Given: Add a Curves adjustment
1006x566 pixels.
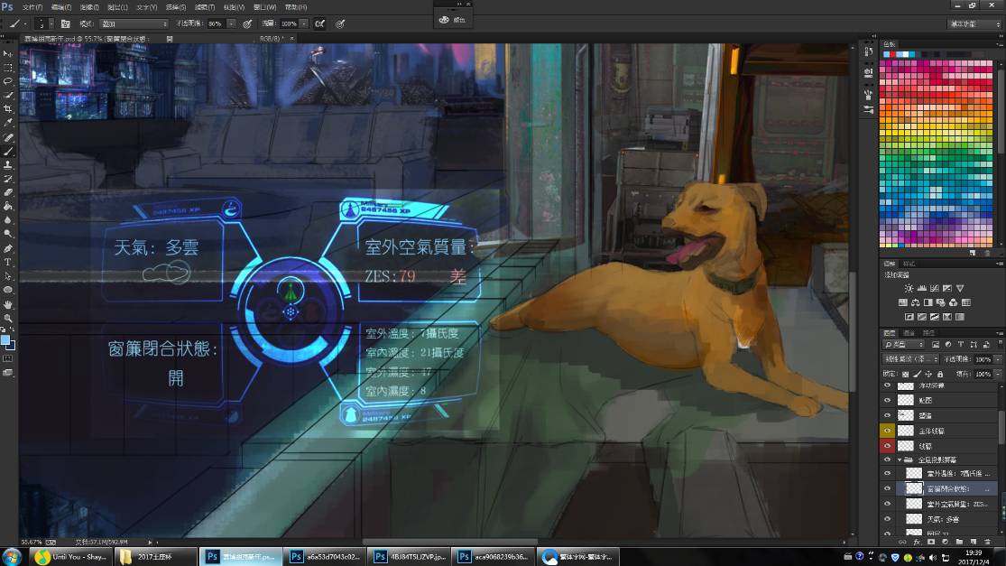Looking at the screenshot, I should 934,288.
